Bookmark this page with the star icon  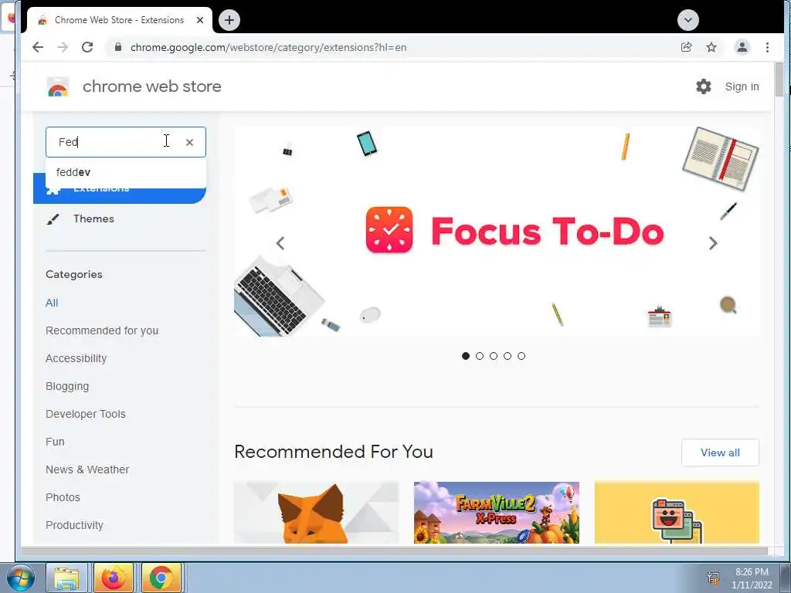(x=711, y=47)
